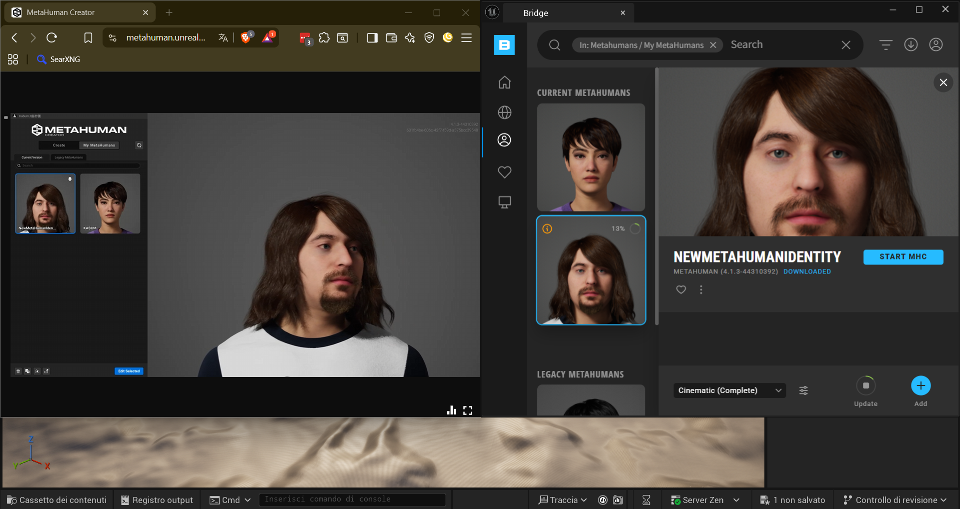Stop download via Update progress control

(865, 386)
